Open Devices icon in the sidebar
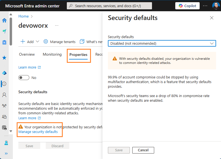This screenshot has height=159, width=221. tap(4, 117)
